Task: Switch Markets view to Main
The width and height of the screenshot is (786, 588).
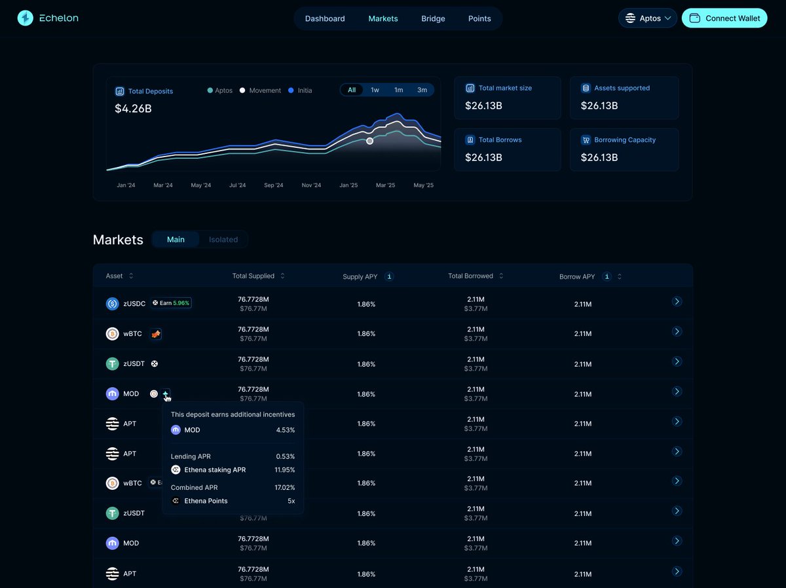Action: [x=176, y=240]
